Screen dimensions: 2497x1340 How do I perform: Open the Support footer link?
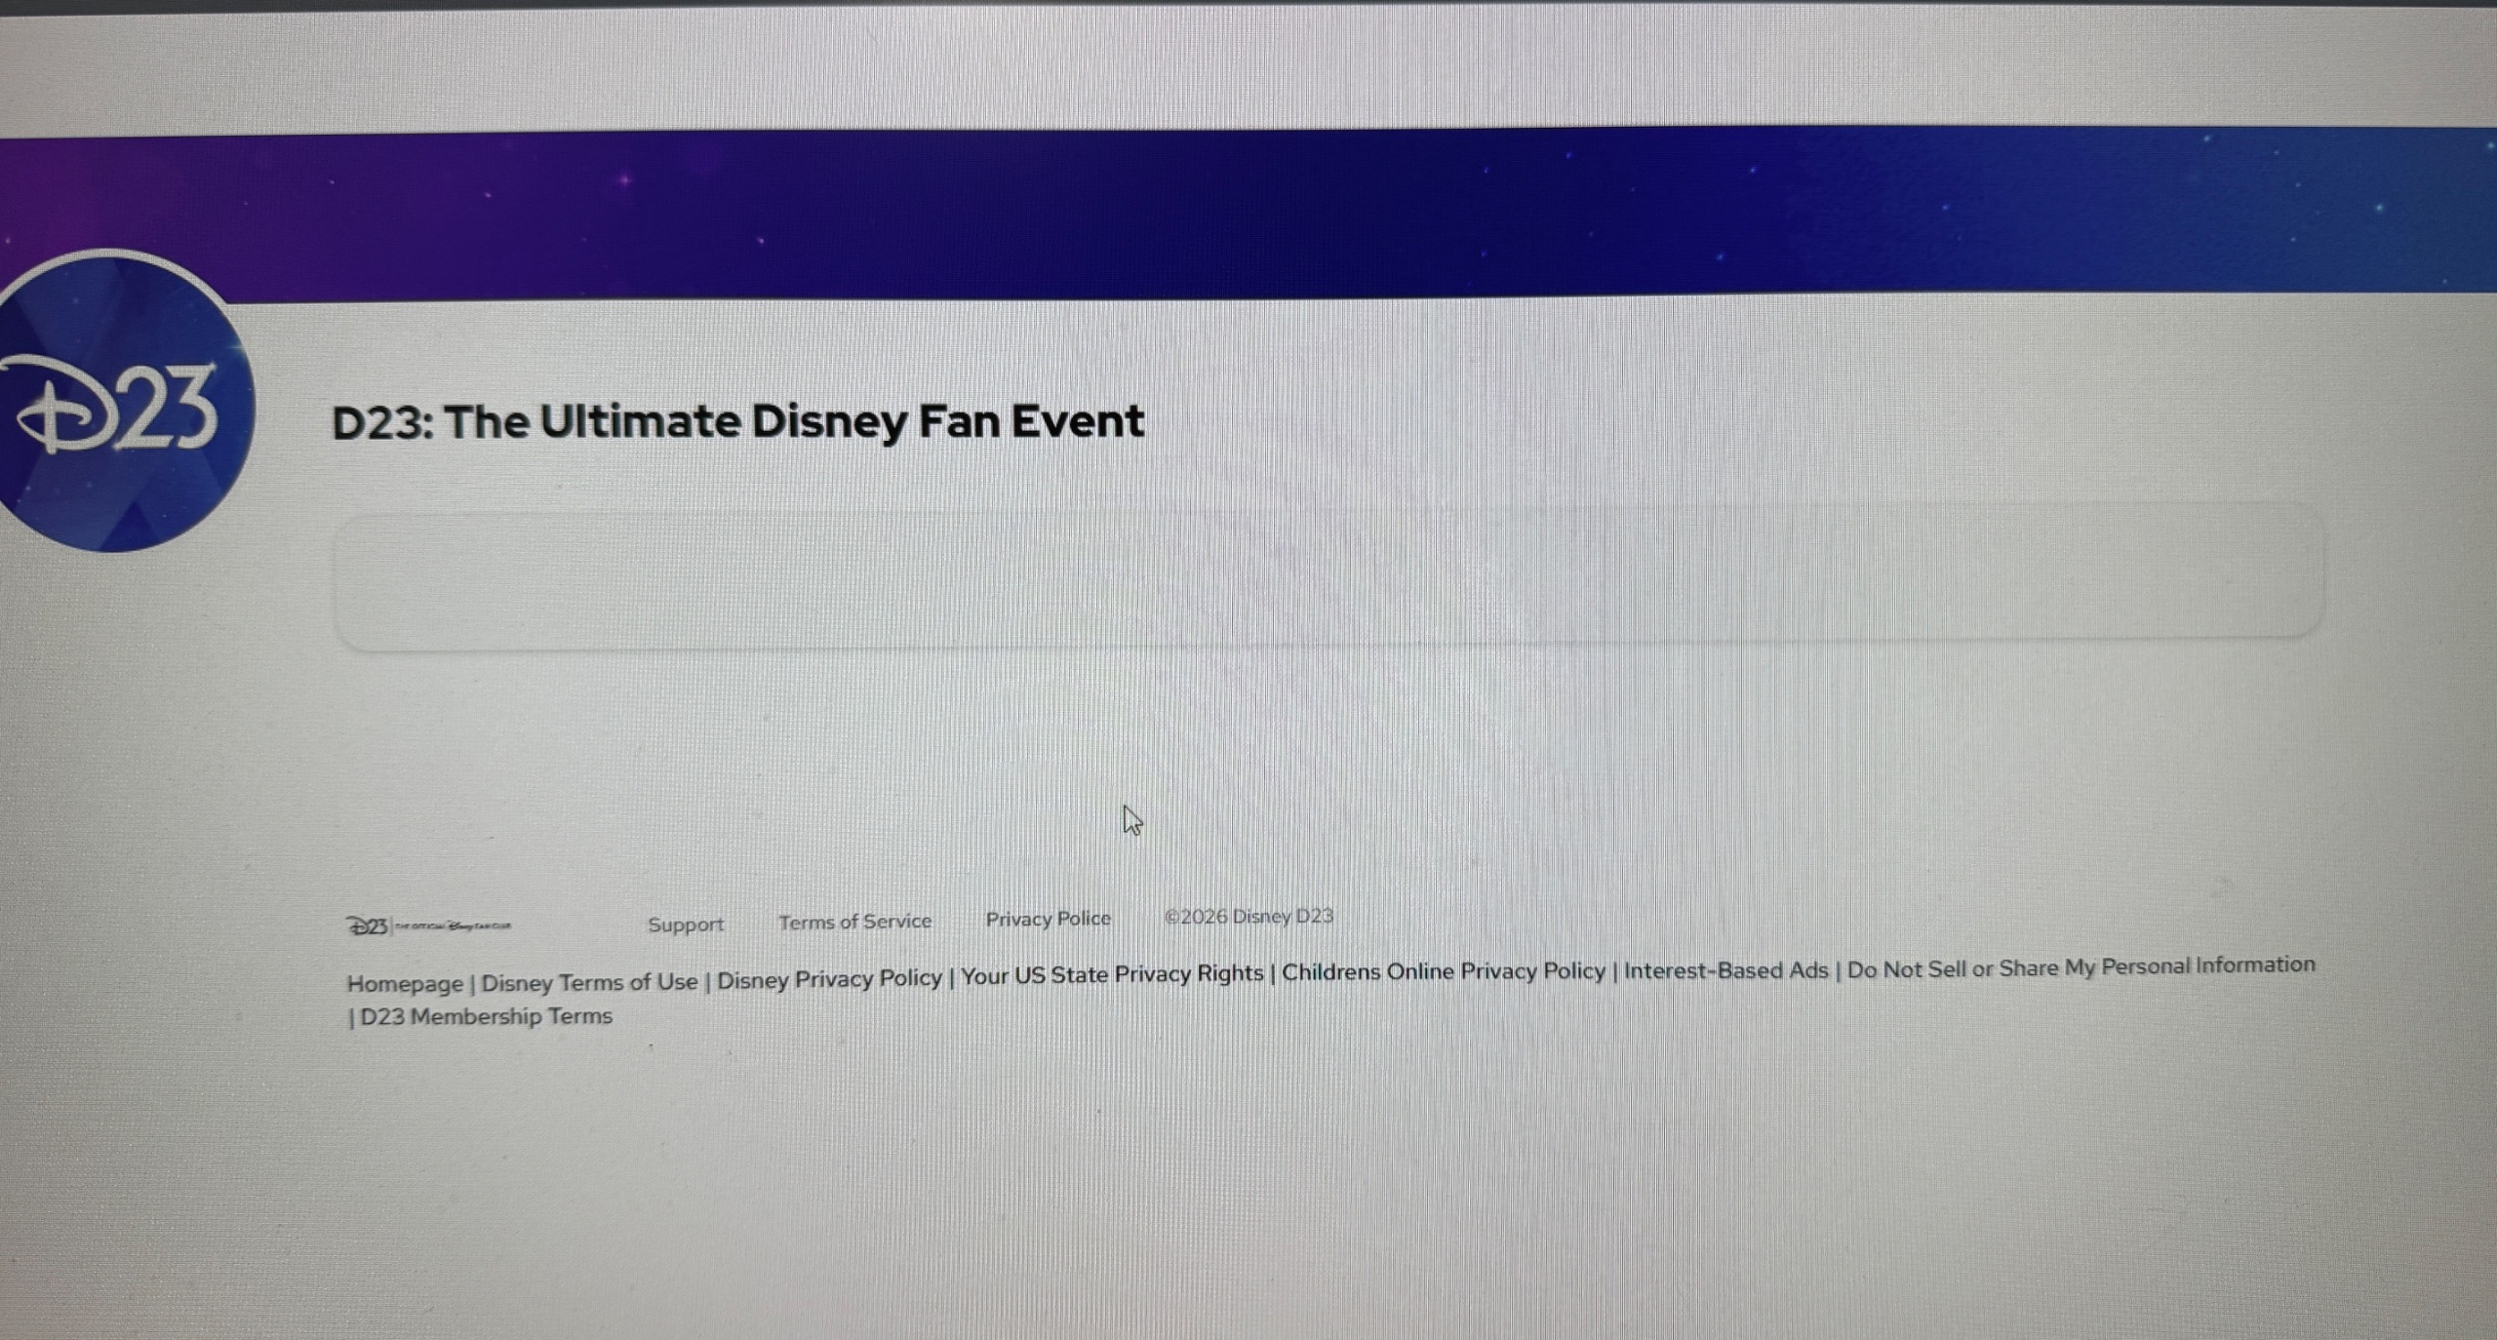(x=685, y=925)
